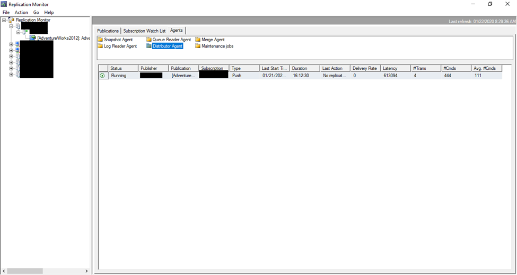Image resolution: width=517 pixels, height=275 pixels.
Task: Click the No replicat... last action cell
Action: pyautogui.click(x=335, y=76)
